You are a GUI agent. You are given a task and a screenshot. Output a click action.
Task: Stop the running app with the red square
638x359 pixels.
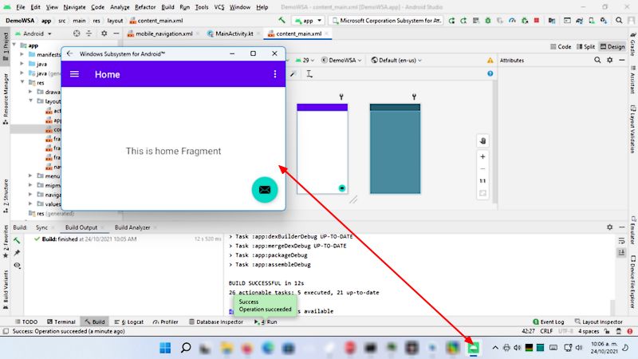537,21
